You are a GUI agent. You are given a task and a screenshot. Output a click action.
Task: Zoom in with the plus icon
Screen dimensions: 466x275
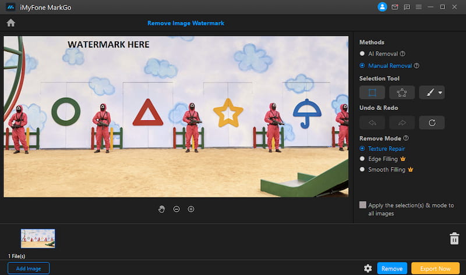coord(191,209)
